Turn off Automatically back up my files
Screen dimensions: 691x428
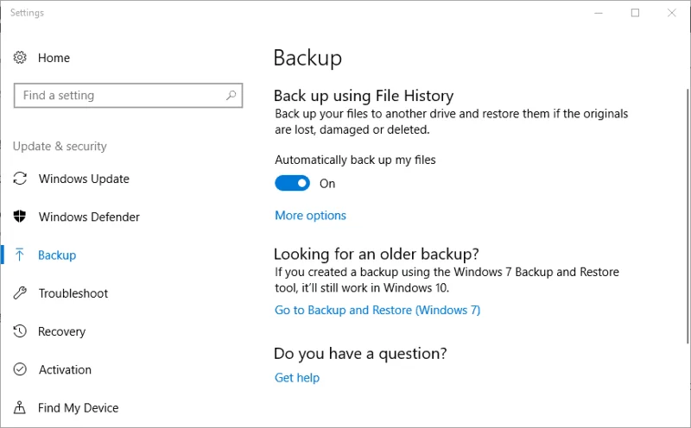292,183
